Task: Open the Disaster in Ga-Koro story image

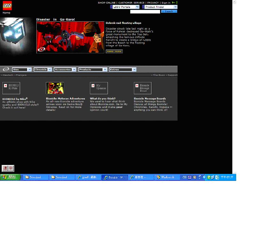Action: [x=70, y=37]
